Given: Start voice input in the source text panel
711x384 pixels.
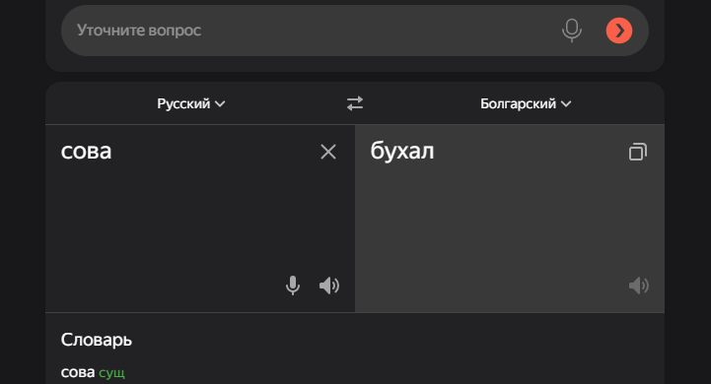Looking at the screenshot, I should tap(293, 286).
